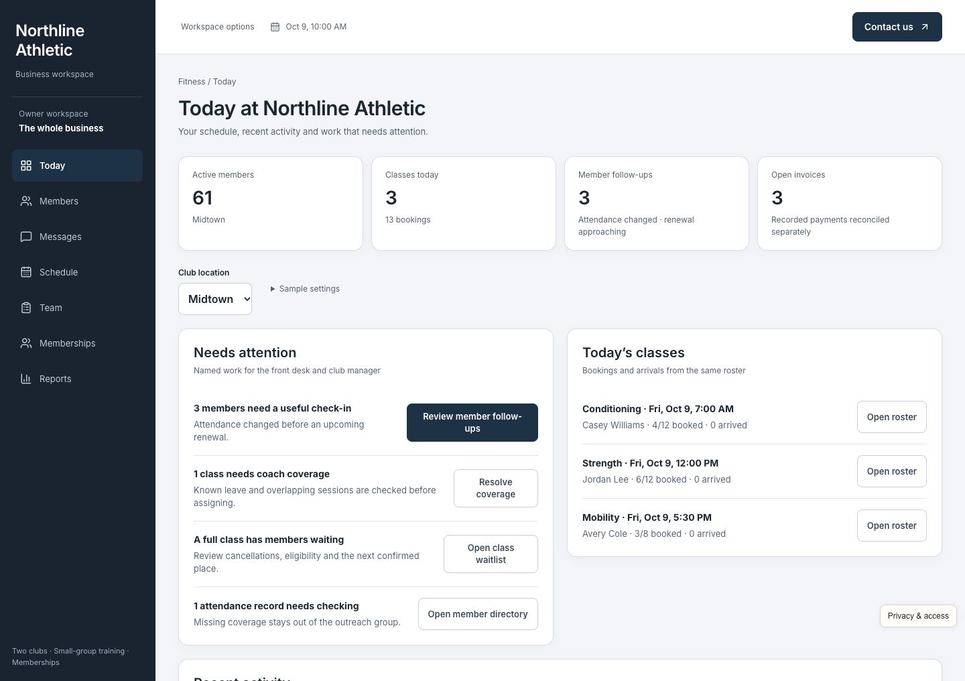Screen dimensions: 965x681
Task: Click Open member directory button
Action: [478, 614]
